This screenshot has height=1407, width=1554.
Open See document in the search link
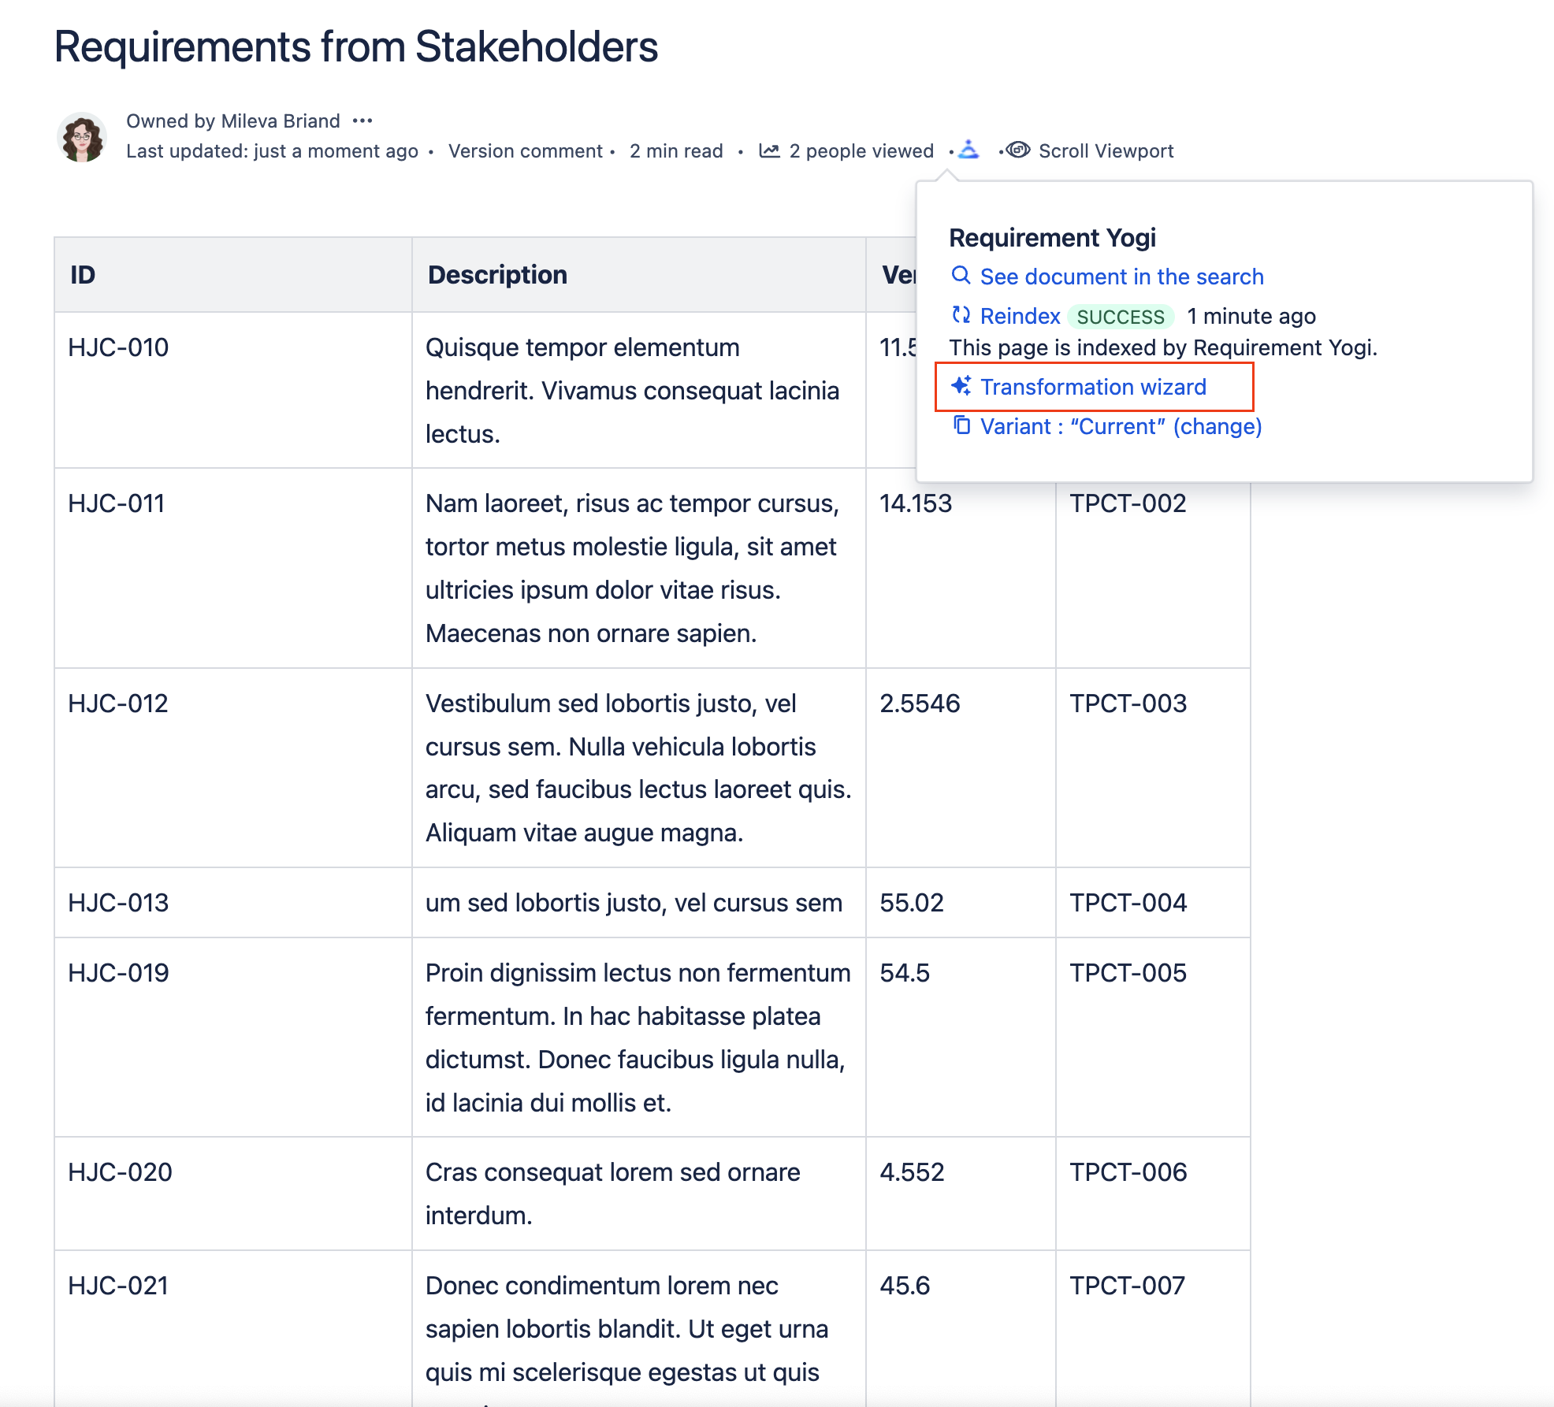[x=1121, y=277]
